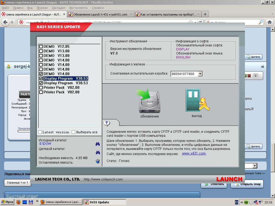Open the Пуск start menu
This screenshot has width=275, height=206.
(x=7, y=202)
